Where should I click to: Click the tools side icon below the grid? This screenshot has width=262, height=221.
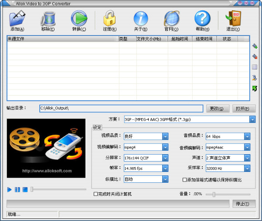coord(255,78)
